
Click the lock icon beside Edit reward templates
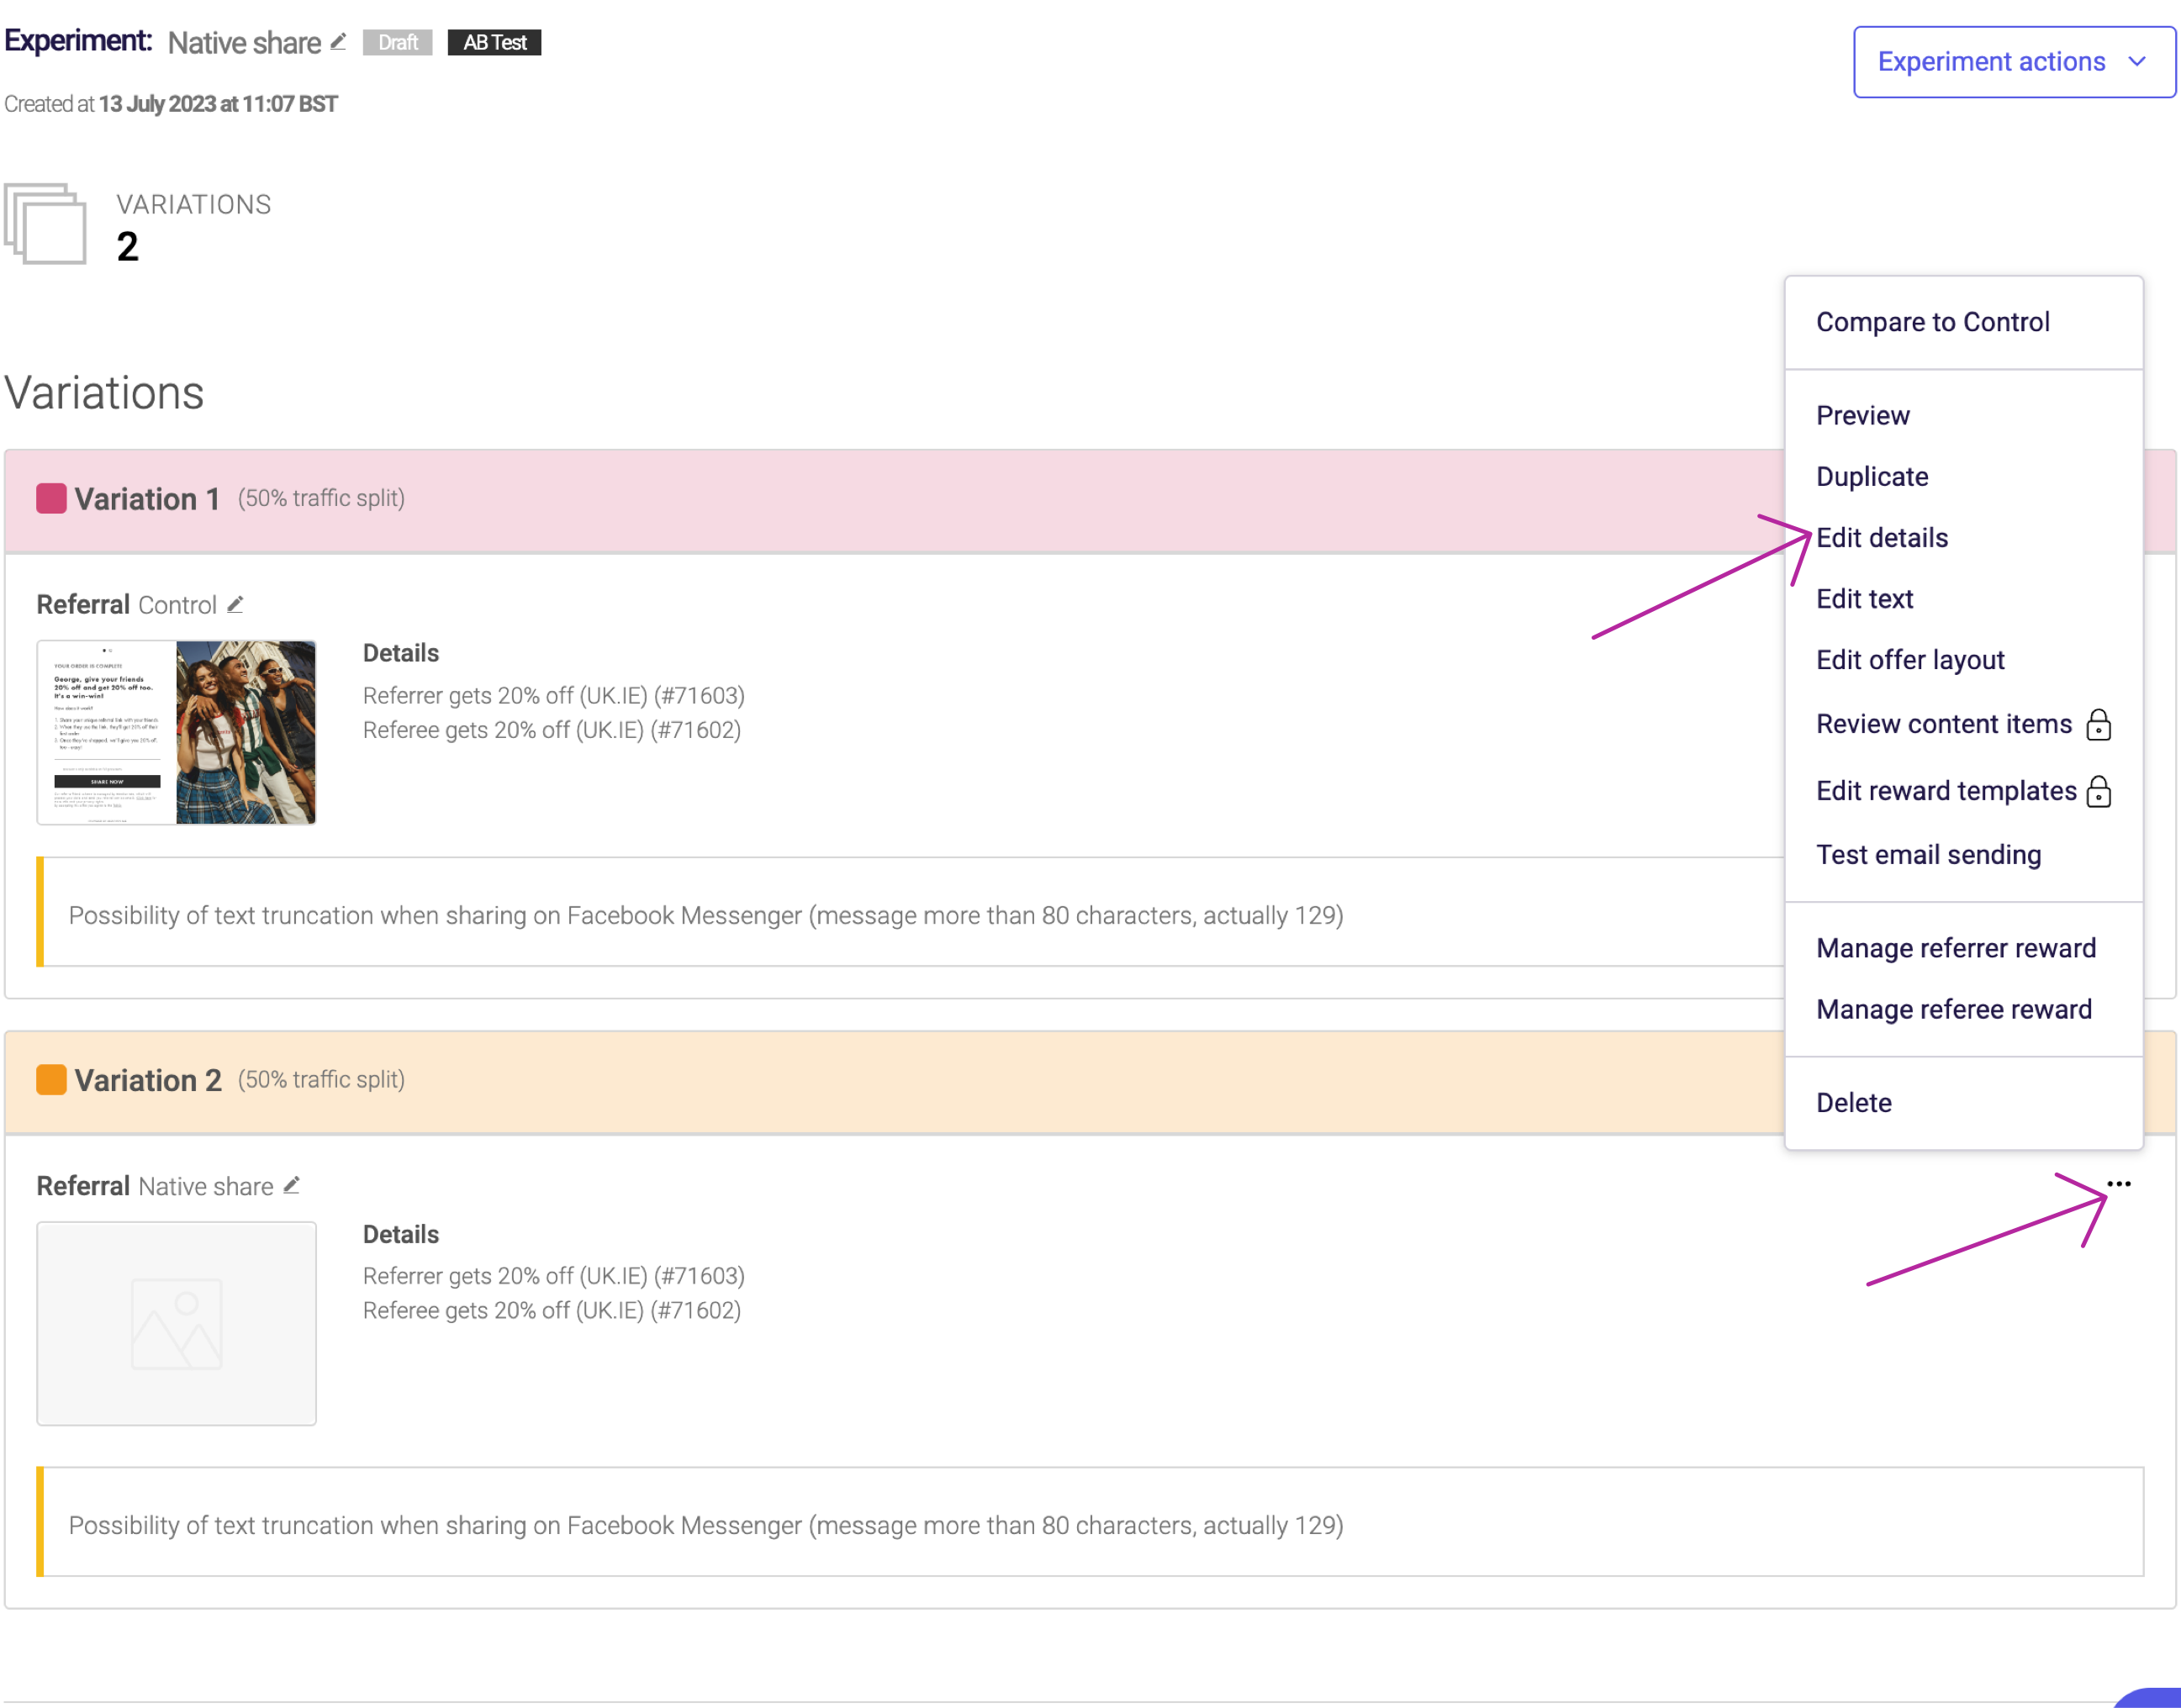tap(2100, 791)
